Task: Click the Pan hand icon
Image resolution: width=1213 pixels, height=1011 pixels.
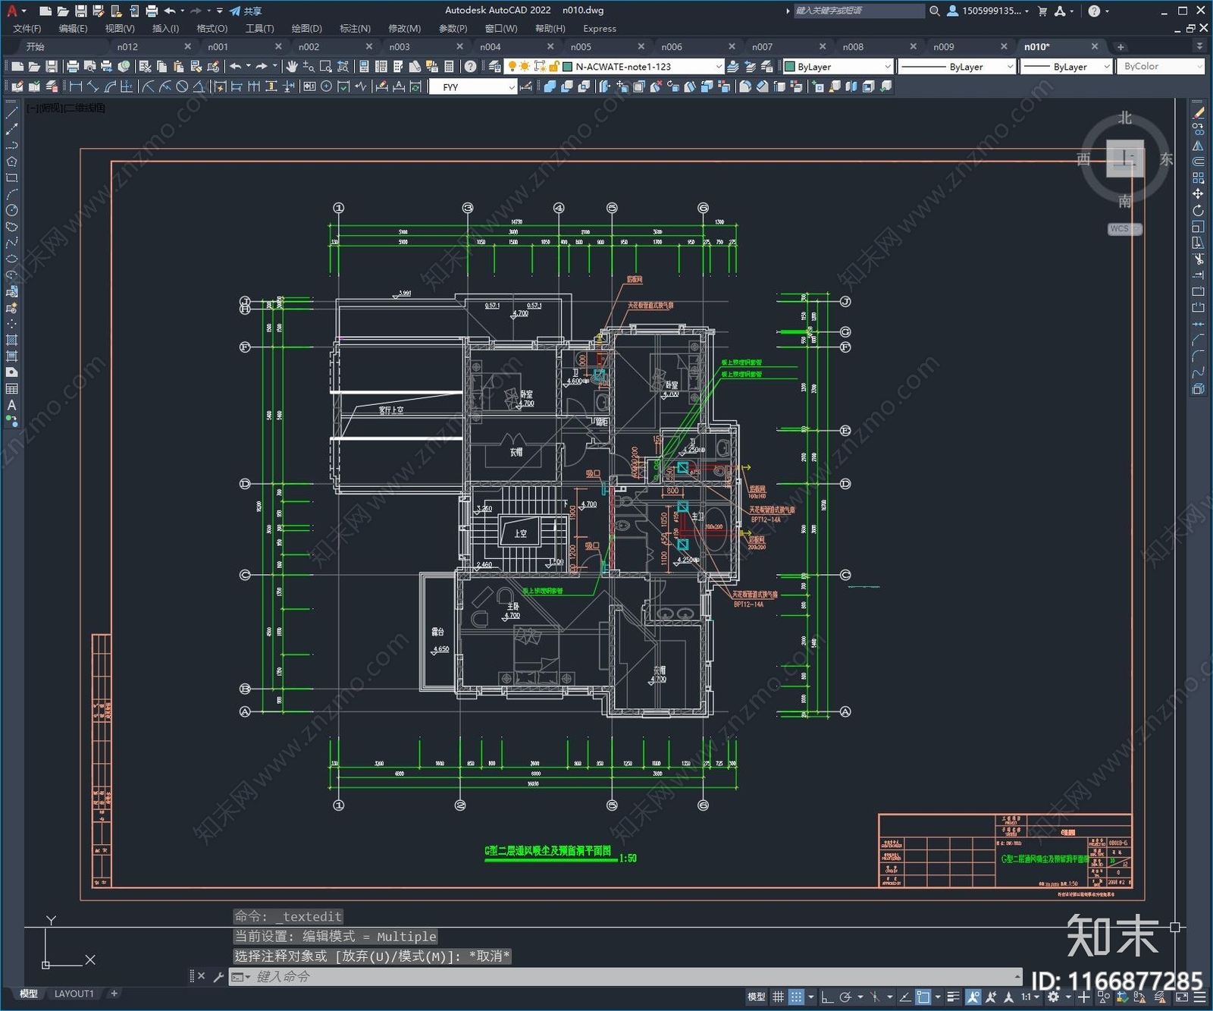Action: click(x=292, y=67)
